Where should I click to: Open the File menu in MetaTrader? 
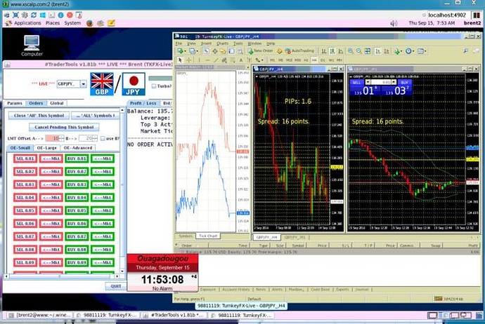tap(179, 43)
